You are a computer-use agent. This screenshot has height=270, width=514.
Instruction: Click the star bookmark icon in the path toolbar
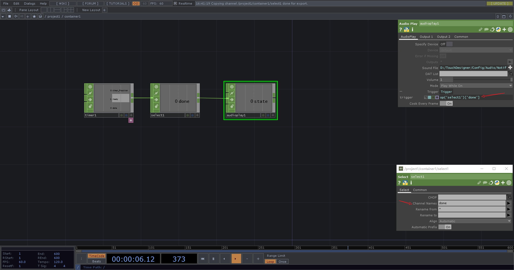(34, 16)
